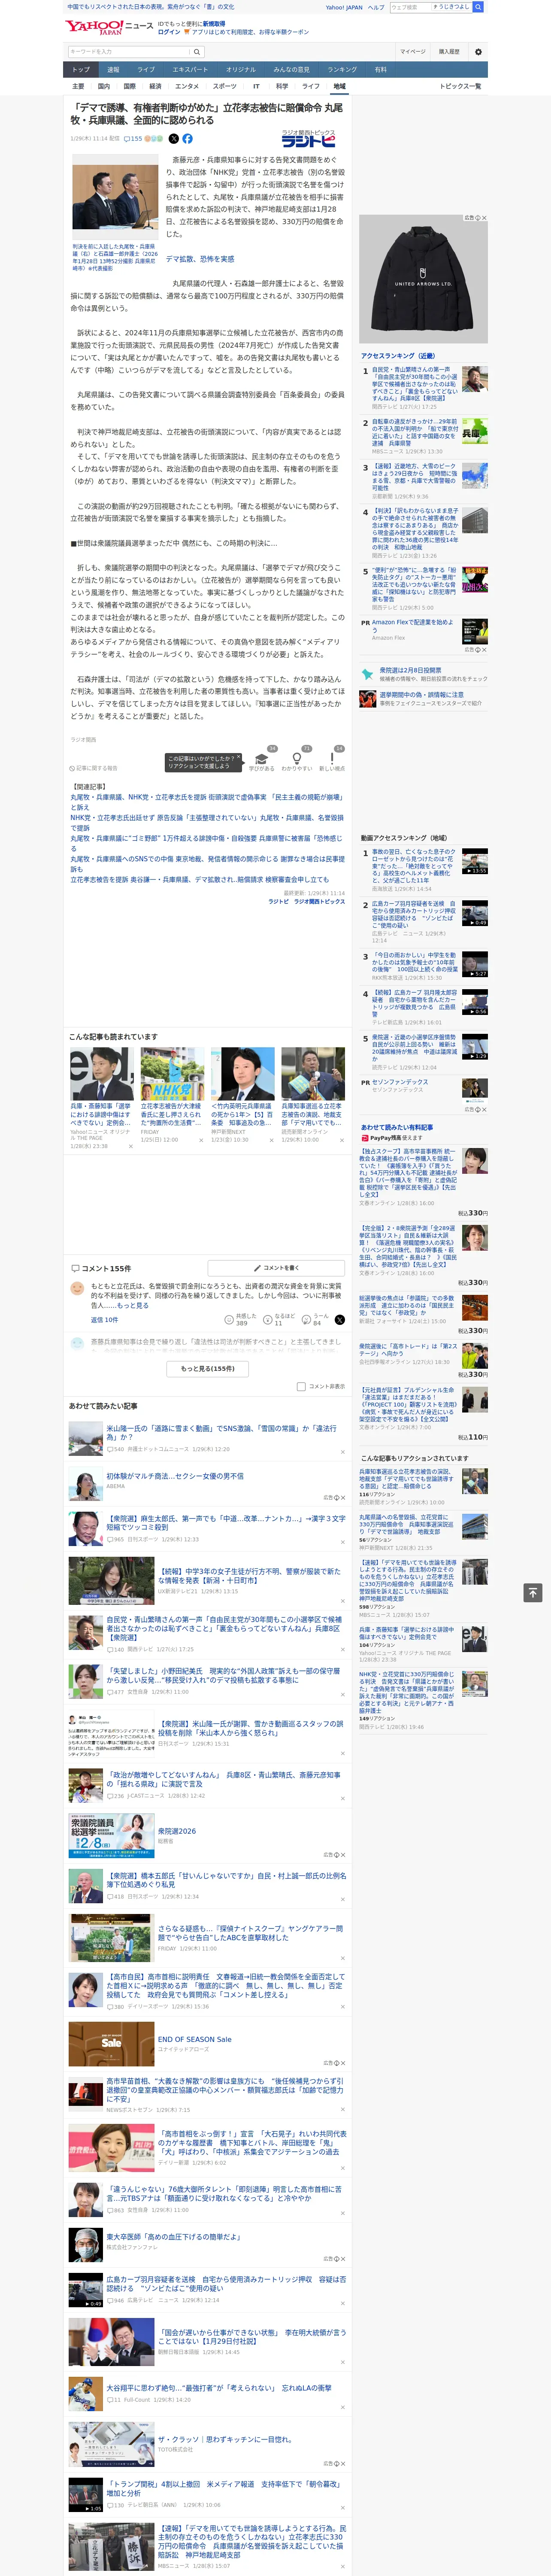Open 衆院選は2月8日投開票 link

(410, 671)
